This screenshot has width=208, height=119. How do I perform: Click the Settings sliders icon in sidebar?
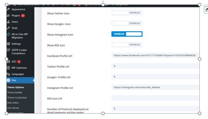[x=9, y=44]
